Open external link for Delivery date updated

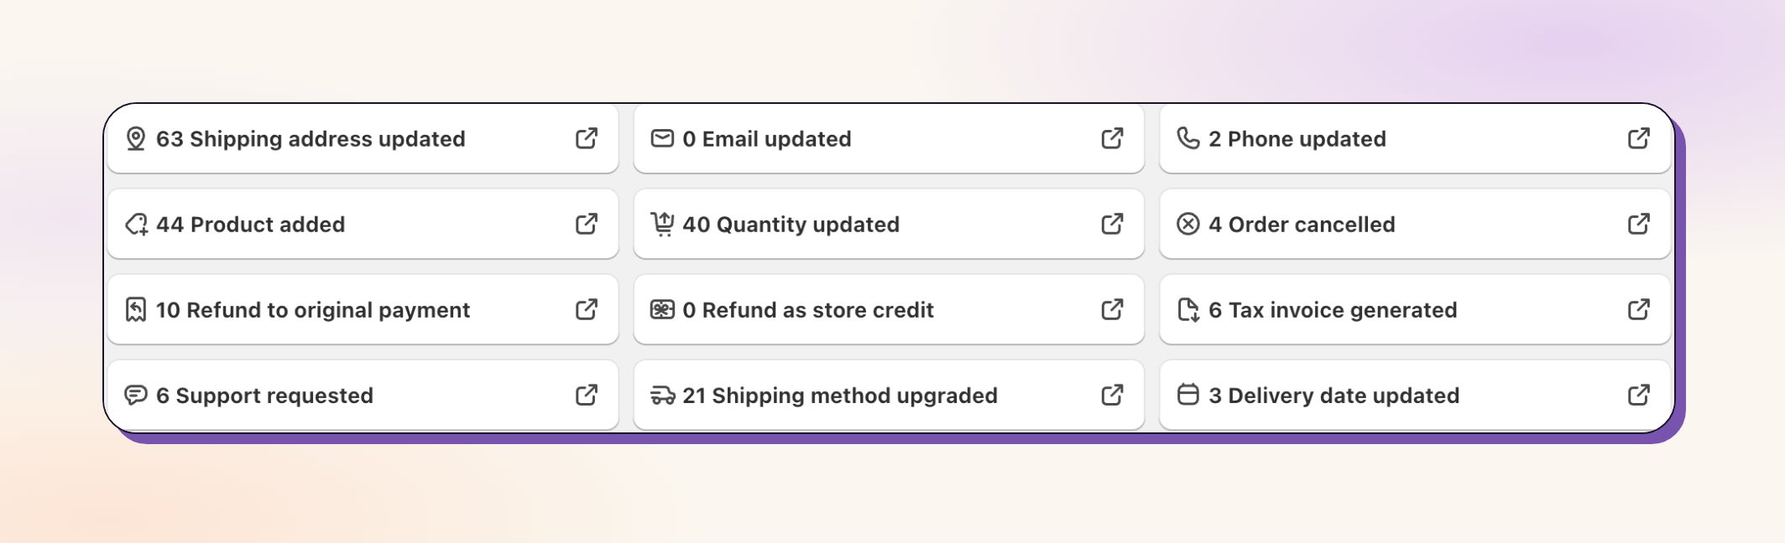(x=1638, y=395)
